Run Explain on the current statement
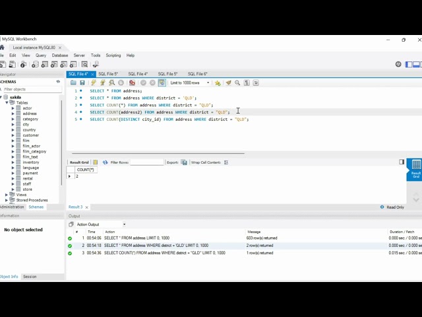The height and width of the screenshot is (317, 422). (x=112, y=83)
